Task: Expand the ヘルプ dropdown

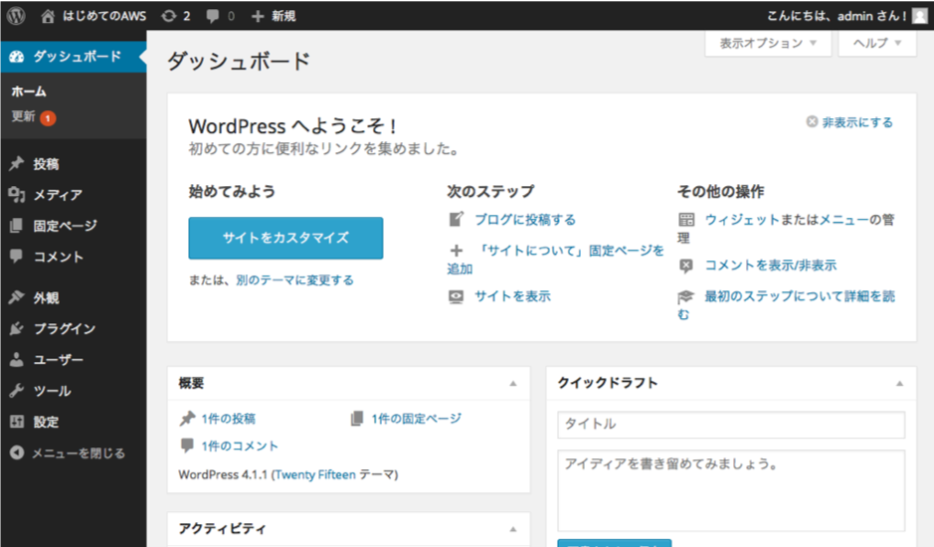Action: (877, 43)
